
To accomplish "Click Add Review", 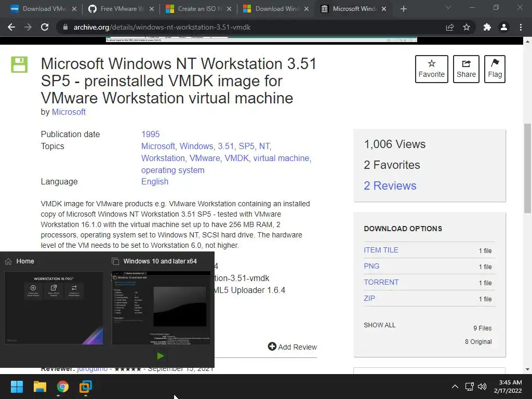I will (292, 347).
